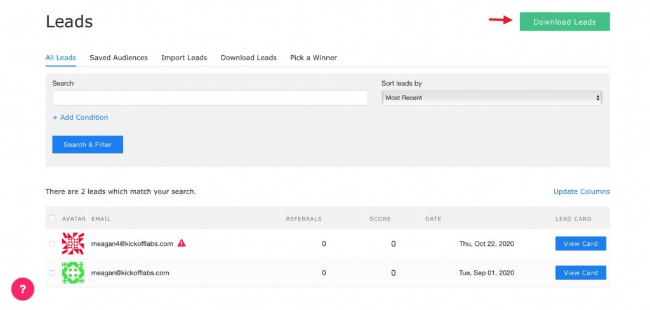
Task: Open the All Leads tab
Action: click(x=60, y=58)
